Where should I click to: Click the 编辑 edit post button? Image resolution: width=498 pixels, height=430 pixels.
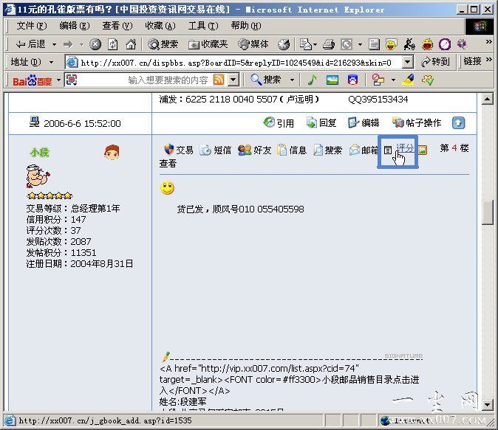(x=364, y=123)
